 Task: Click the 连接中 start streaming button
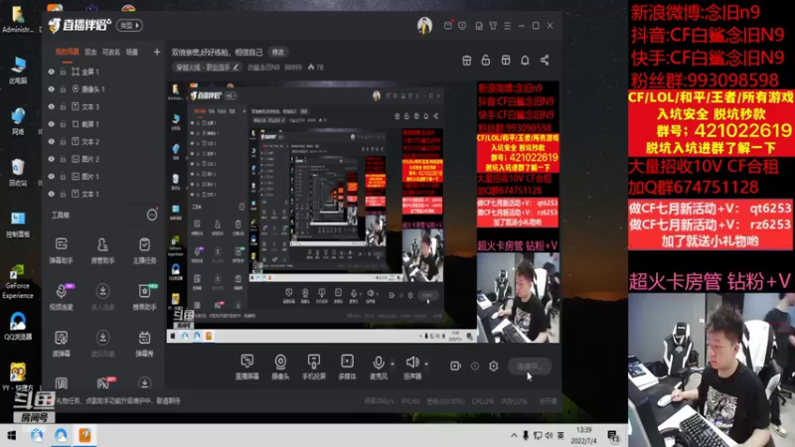point(530,366)
